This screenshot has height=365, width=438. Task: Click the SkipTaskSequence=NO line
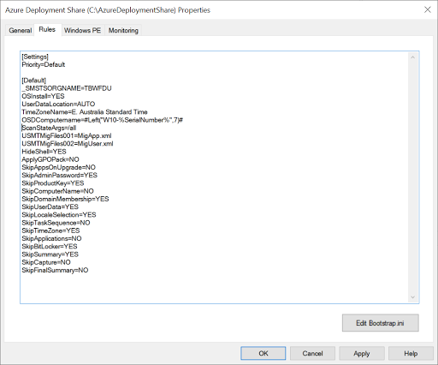(x=56, y=223)
